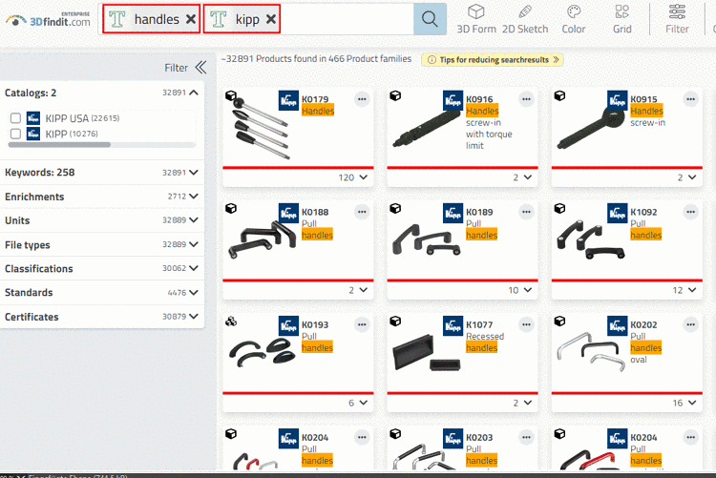Open the 2D Sketch search tool

point(525,19)
